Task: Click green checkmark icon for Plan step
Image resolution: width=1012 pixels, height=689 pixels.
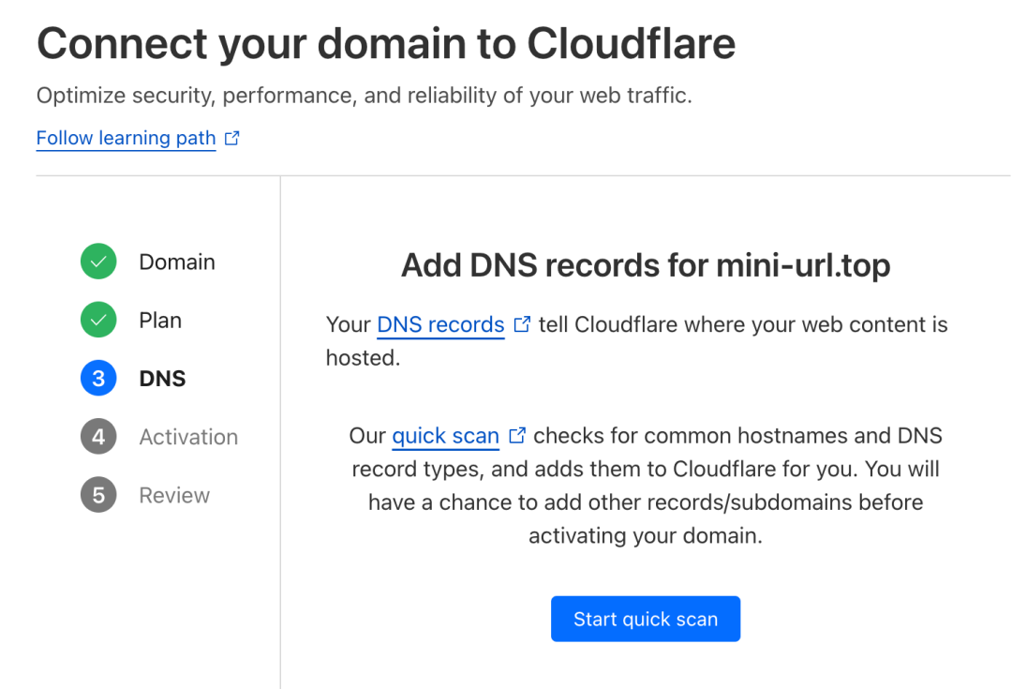Action: click(98, 320)
